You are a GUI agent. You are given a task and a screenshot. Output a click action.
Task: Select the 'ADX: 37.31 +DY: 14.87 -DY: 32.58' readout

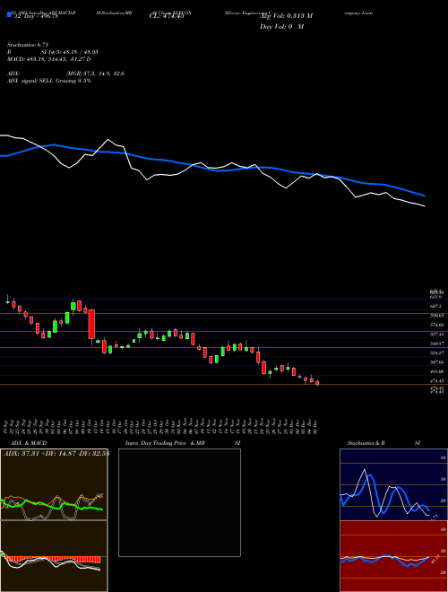[56, 454]
